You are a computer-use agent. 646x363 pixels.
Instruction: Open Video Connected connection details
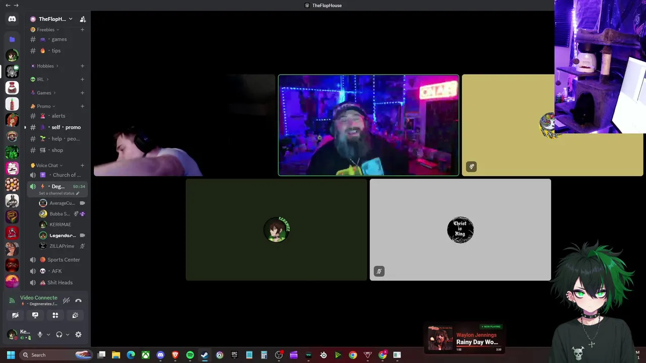pos(39,298)
